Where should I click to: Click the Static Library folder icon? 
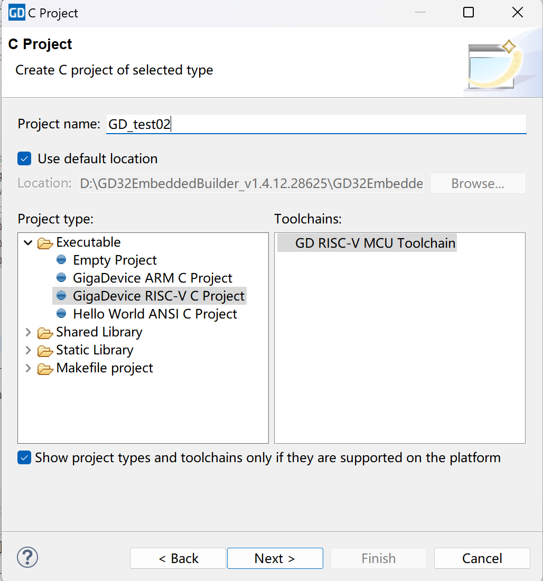45,351
